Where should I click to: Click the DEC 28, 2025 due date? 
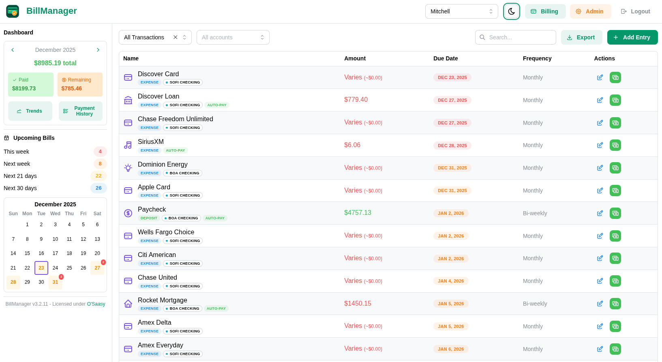pos(452,146)
